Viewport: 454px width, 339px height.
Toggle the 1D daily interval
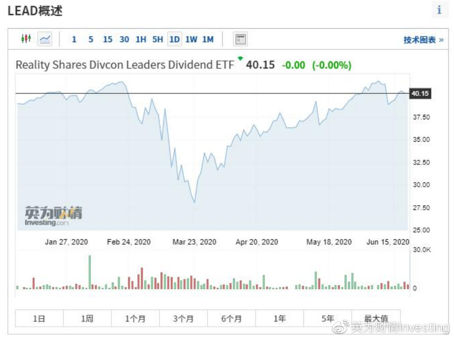coord(174,39)
